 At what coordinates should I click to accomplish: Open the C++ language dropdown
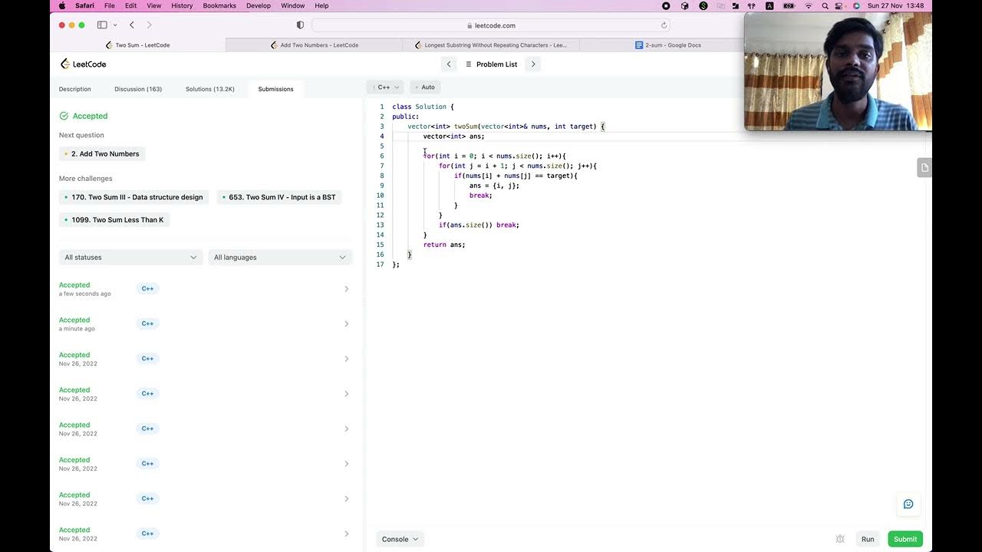385,87
